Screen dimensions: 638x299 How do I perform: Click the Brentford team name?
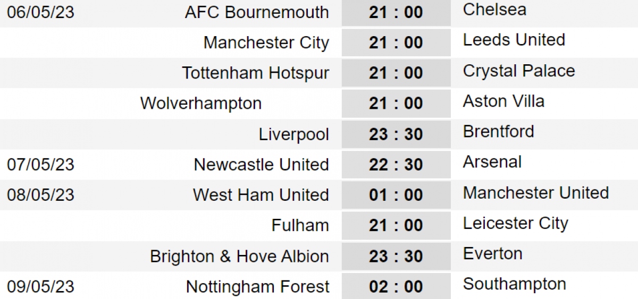pos(498,131)
